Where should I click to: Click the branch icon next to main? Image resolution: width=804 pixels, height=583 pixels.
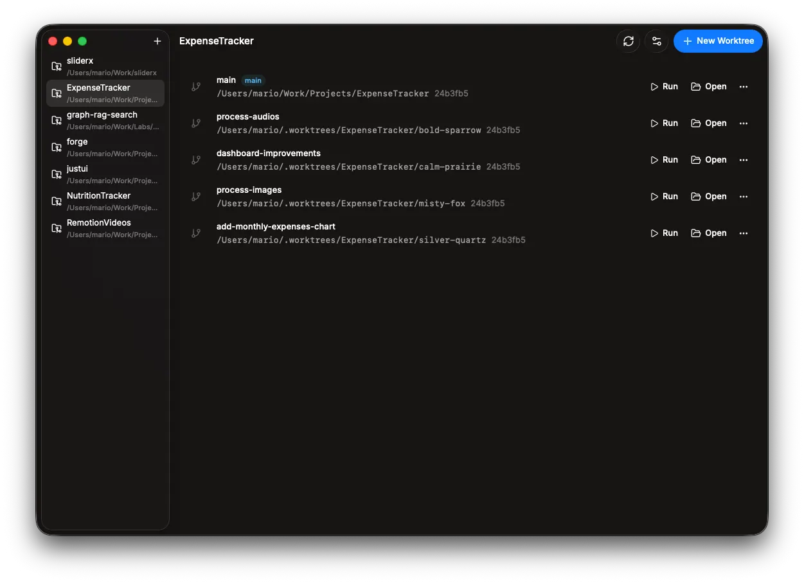point(196,87)
